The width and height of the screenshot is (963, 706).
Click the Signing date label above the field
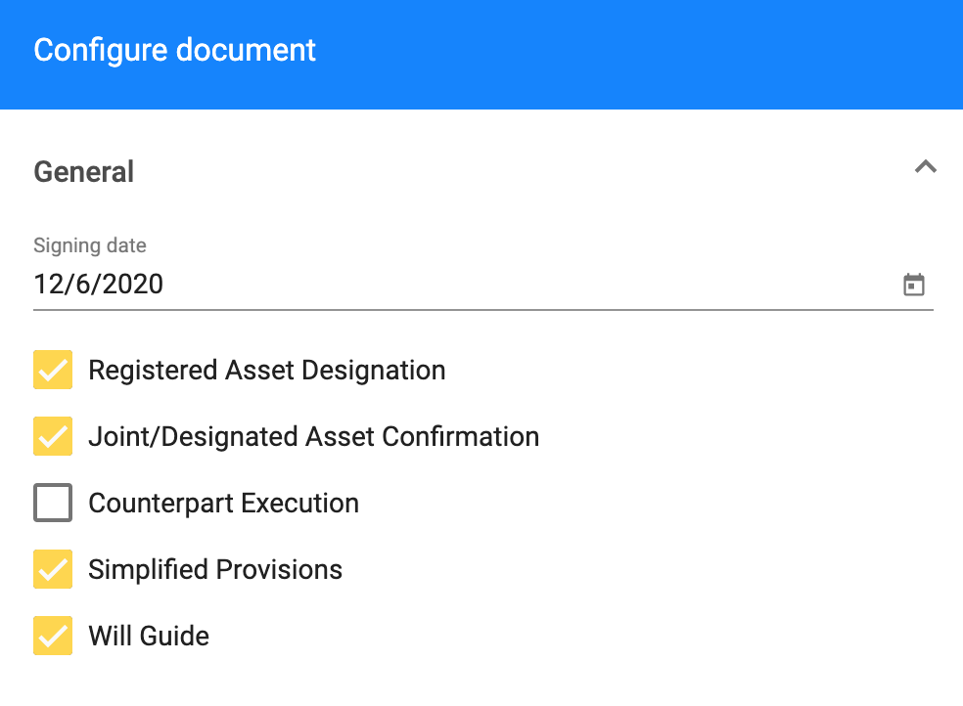coord(90,245)
